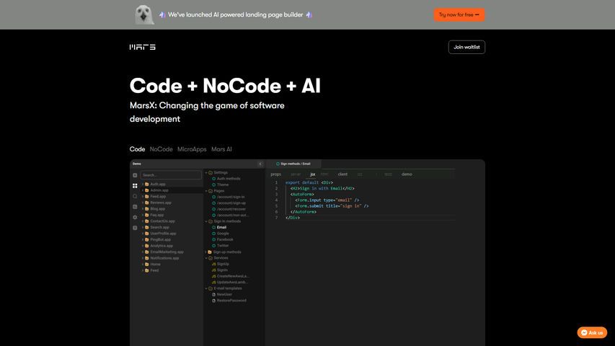This screenshot has height=346, width=615.
Task: Select the Twitter sign-in method item
Action: pos(223,246)
